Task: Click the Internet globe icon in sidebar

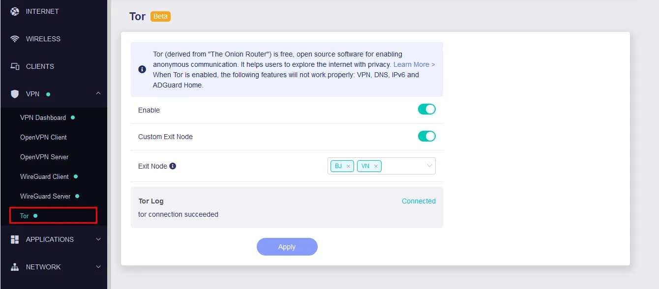Action: tap(15, 11)
